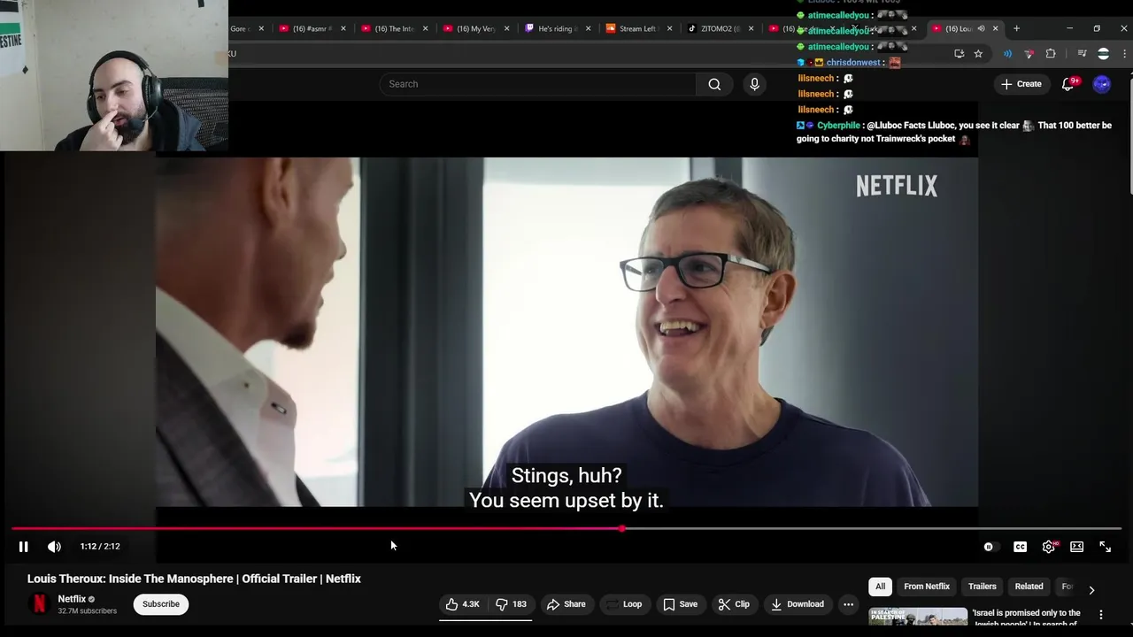Screen dimensions: 1133x637
Task: Focus the YouTube search field
Action: [537, 84]
